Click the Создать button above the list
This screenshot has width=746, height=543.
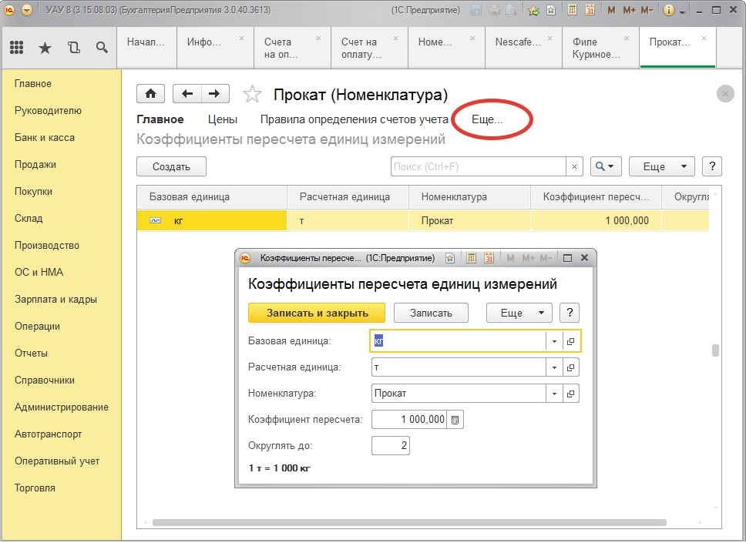(x=171, y=166)
